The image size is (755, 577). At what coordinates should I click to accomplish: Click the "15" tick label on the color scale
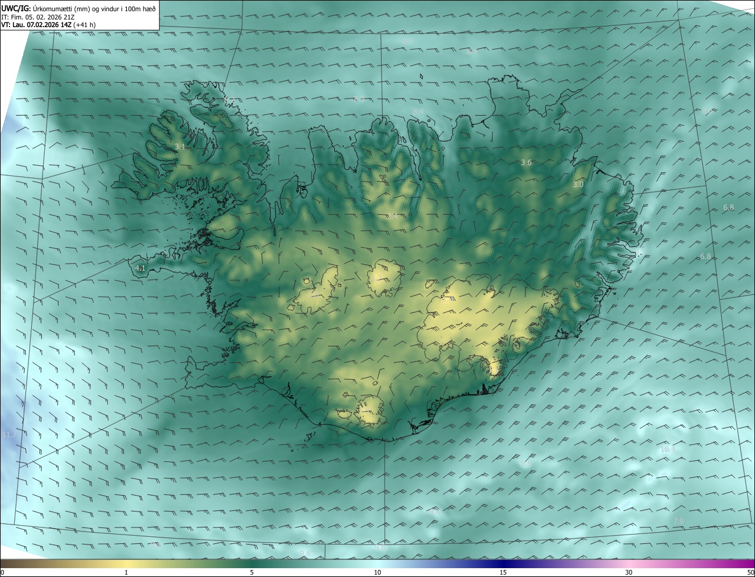click(x=503, y=572)
